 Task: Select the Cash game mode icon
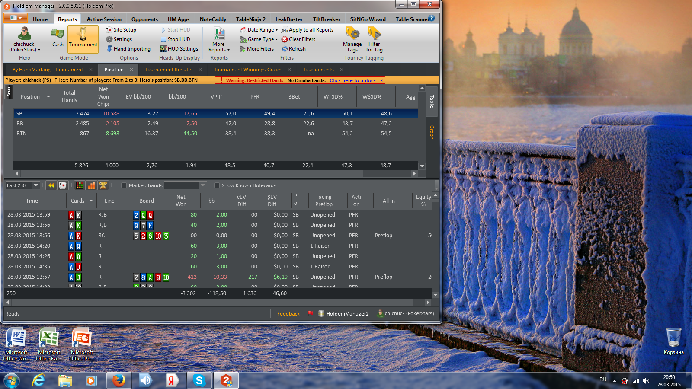[58, 35]
